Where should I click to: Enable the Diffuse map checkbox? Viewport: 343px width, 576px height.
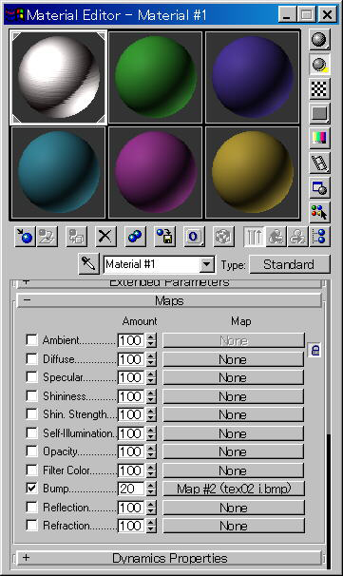[32, 358]
